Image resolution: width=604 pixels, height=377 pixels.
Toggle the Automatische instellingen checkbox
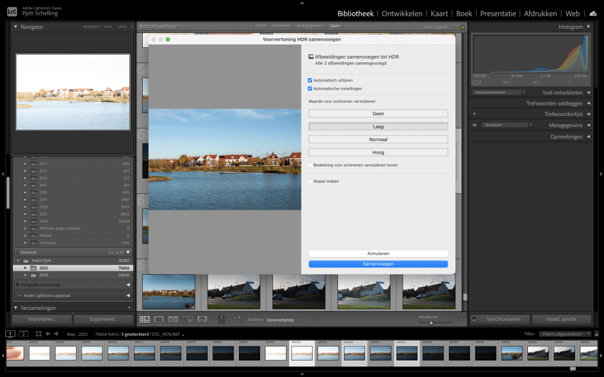coord(310,88)
